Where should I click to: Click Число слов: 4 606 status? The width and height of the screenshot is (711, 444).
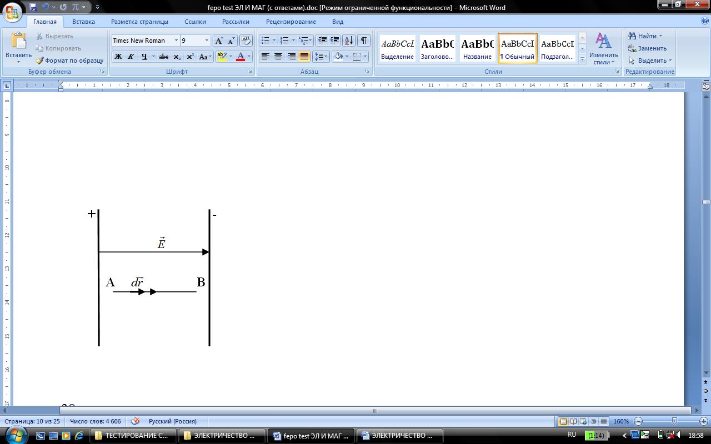95,421
